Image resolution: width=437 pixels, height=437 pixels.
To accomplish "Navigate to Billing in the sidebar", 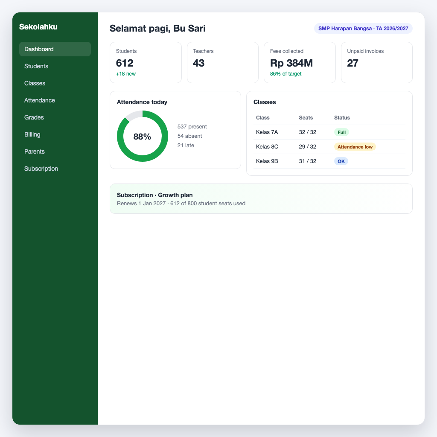I will click(55, 134).
